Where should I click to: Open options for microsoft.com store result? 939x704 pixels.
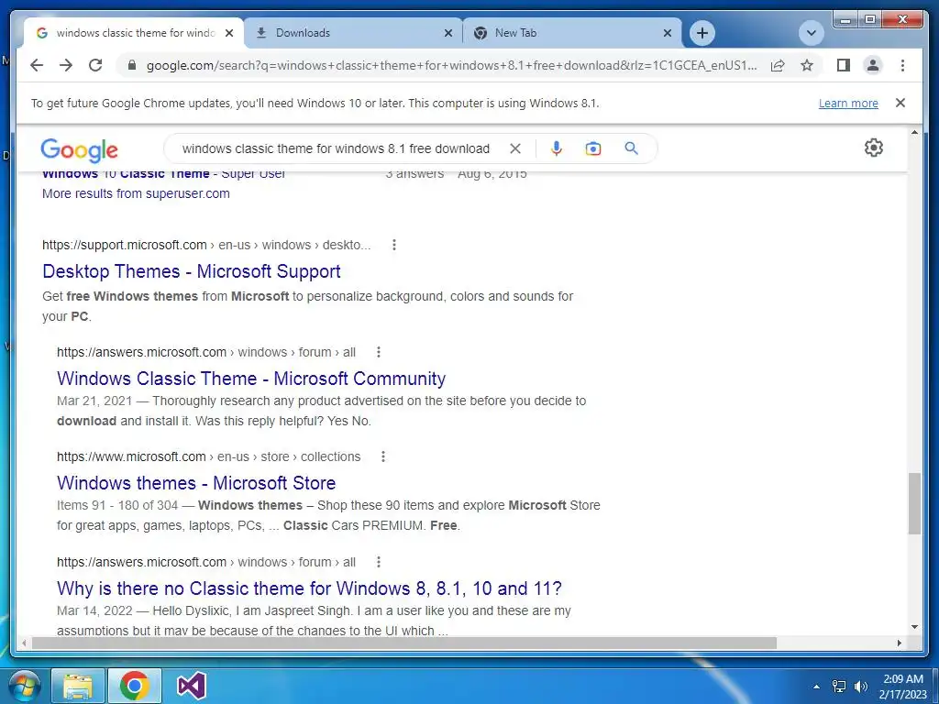point(383,456)
